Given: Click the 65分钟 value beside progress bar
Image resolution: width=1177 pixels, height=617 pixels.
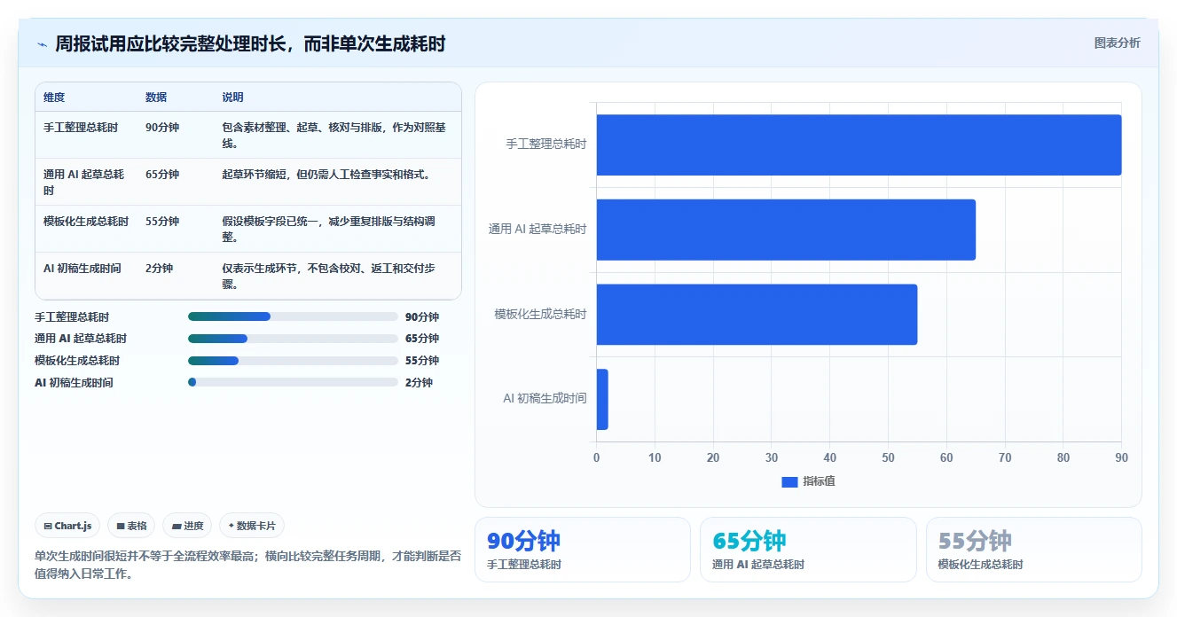Looking at the screenshot, I should tap(422, 339).
